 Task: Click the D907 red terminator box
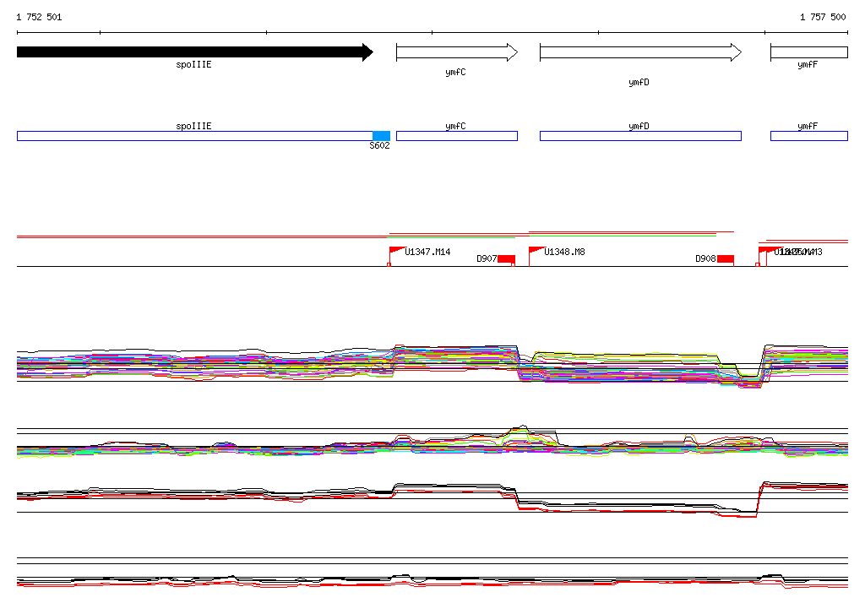[507, 259]
